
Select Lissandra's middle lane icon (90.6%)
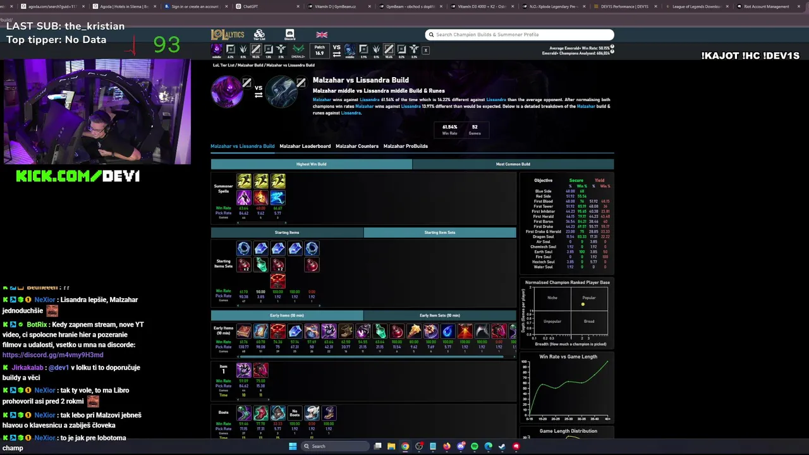pos(389,49)
